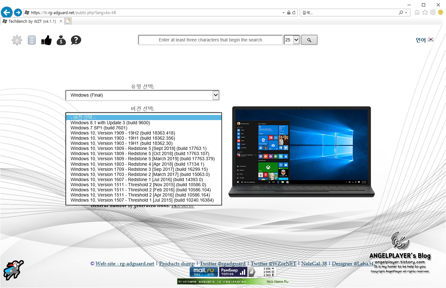Click the magnifier search button

tap(309, 40)
